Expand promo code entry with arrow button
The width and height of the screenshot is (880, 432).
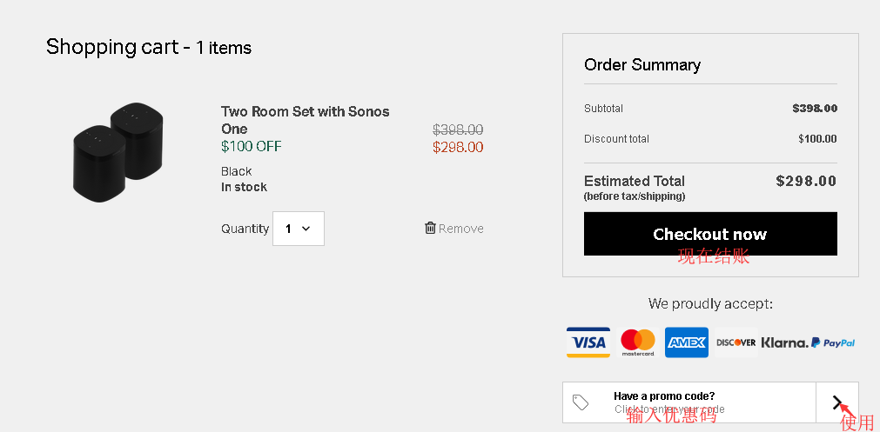pyautogui.click(x=837, y=402)
